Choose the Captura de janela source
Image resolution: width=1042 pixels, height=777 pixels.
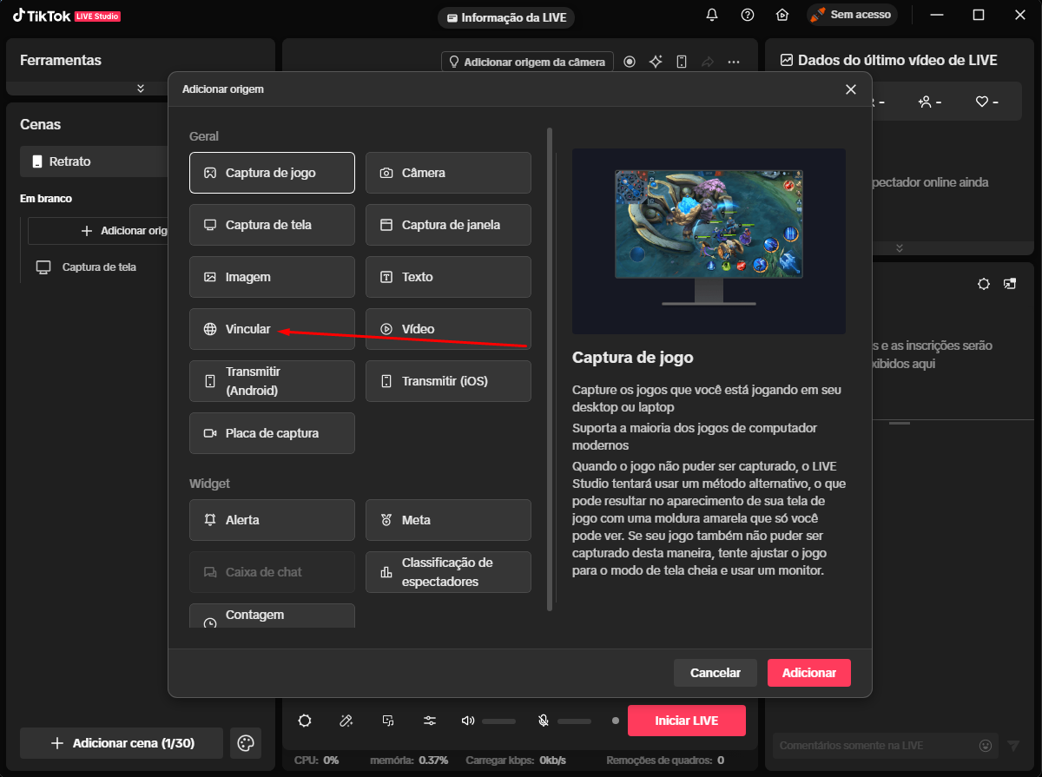click(448, 225)
